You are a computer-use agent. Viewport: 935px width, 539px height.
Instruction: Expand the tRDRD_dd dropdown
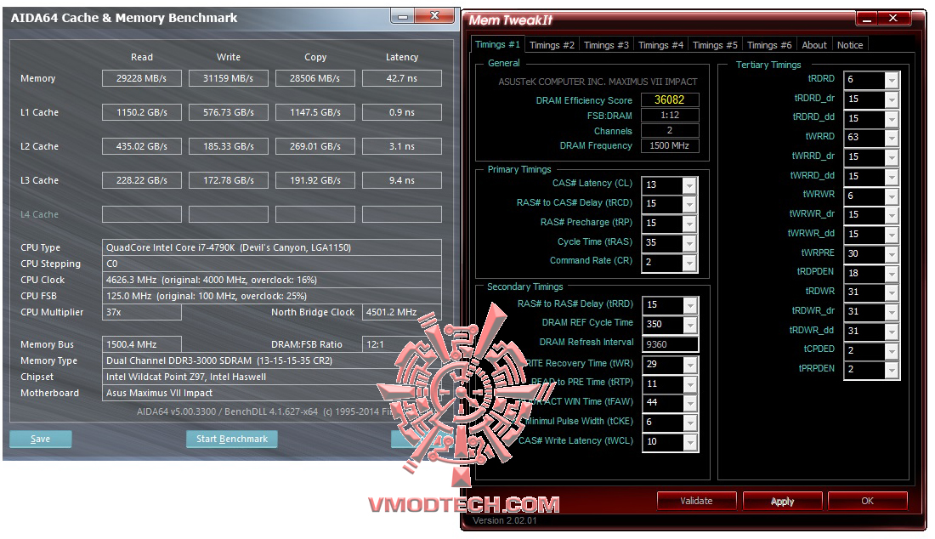(x=892, y=119)
